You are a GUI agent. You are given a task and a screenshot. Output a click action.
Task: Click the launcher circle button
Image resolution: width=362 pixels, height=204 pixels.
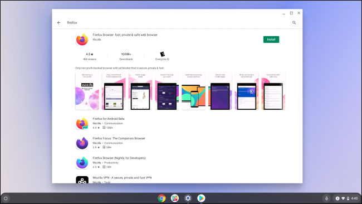[x=6, y=198]
